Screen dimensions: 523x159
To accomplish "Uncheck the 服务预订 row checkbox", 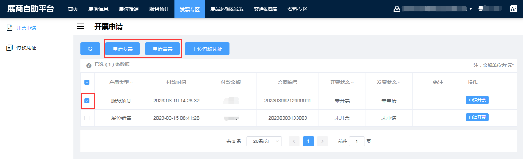I will coord(87,101).
